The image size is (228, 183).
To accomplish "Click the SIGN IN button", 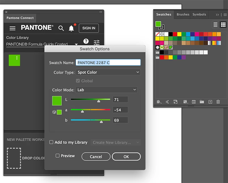I will pyautogui.click(x=89, y=28).
